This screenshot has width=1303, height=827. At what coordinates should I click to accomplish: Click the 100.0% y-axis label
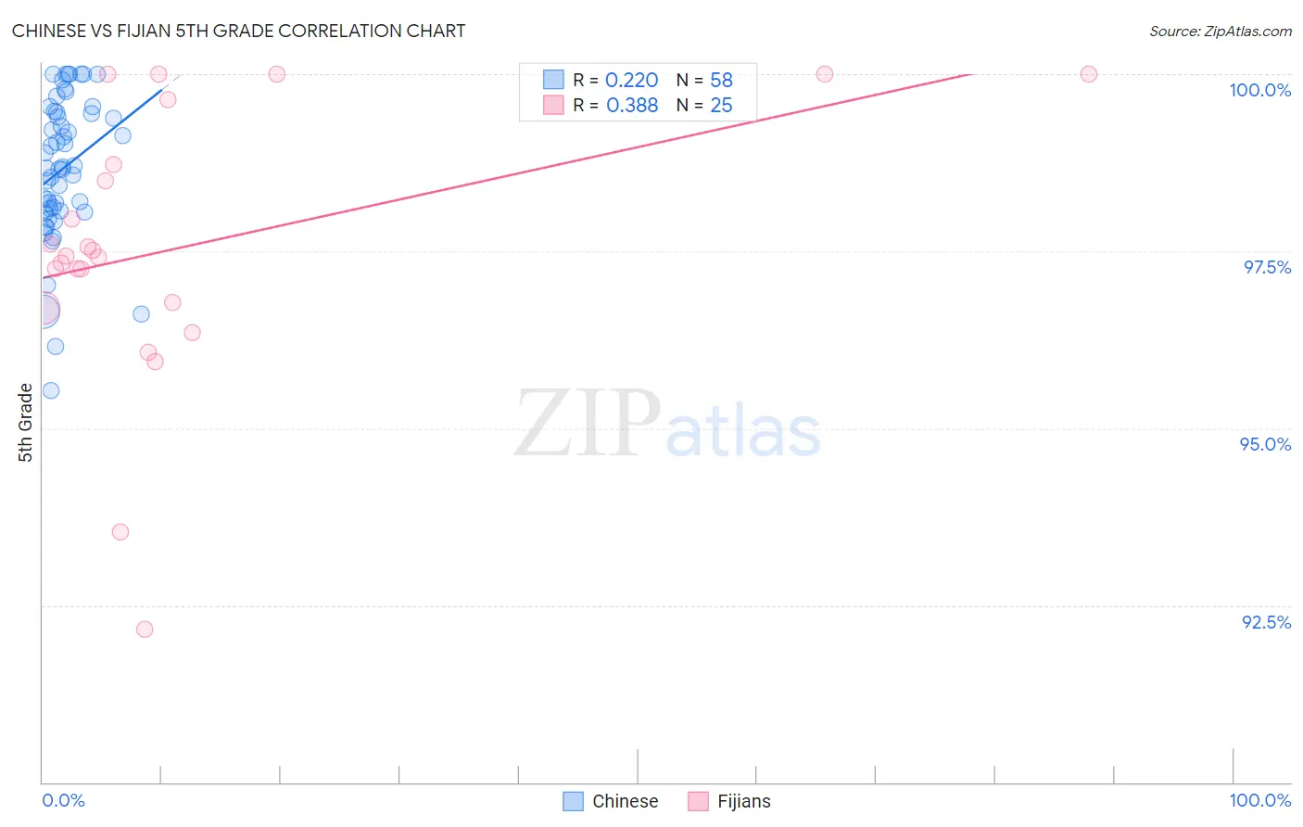pyautogui.click(x=1259, y=90)
